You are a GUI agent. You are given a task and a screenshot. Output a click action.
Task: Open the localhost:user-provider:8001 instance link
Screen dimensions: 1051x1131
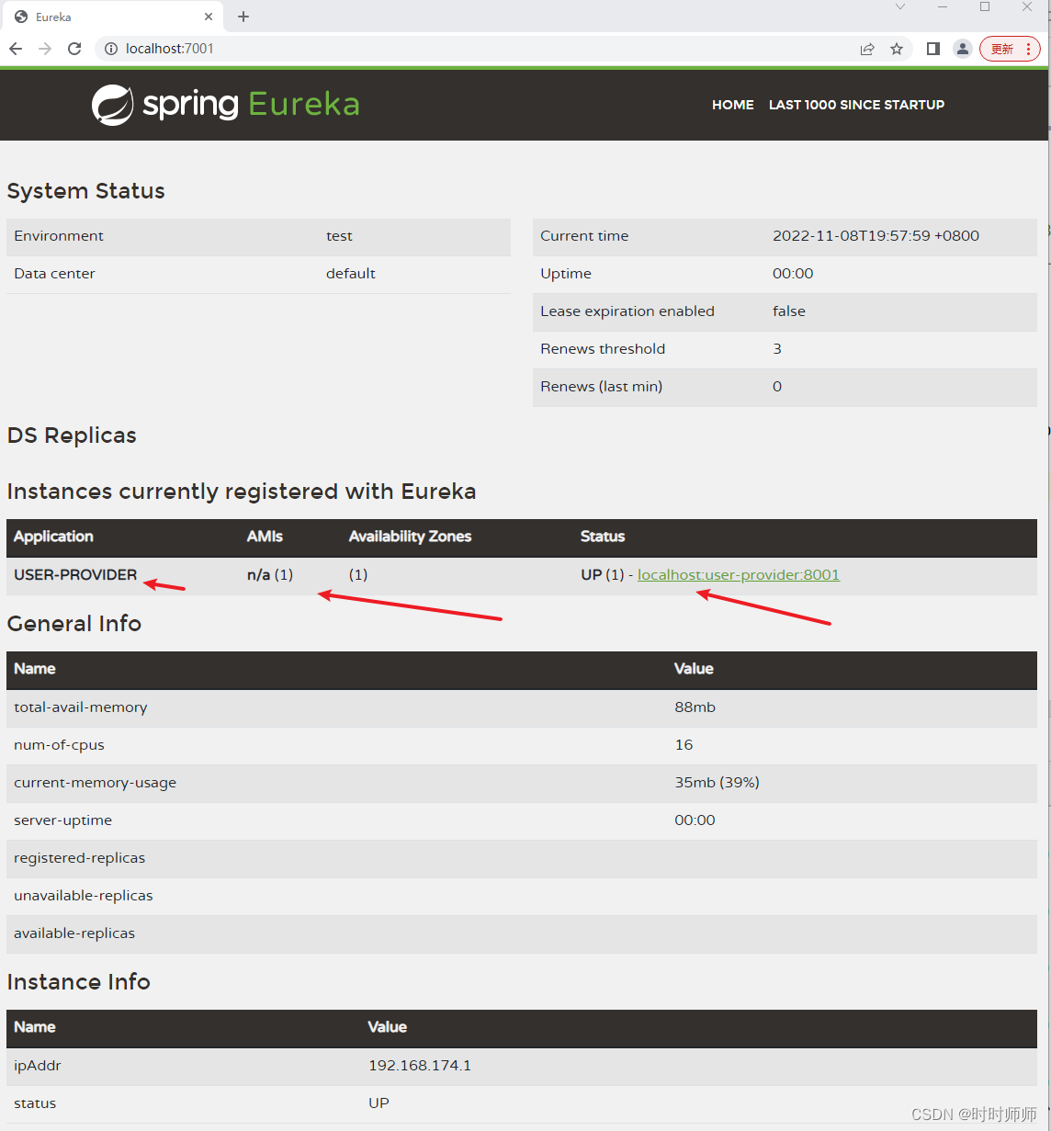point(739,575)
